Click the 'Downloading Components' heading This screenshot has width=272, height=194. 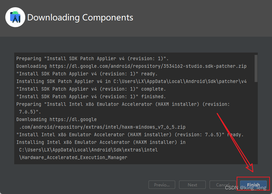80,17
